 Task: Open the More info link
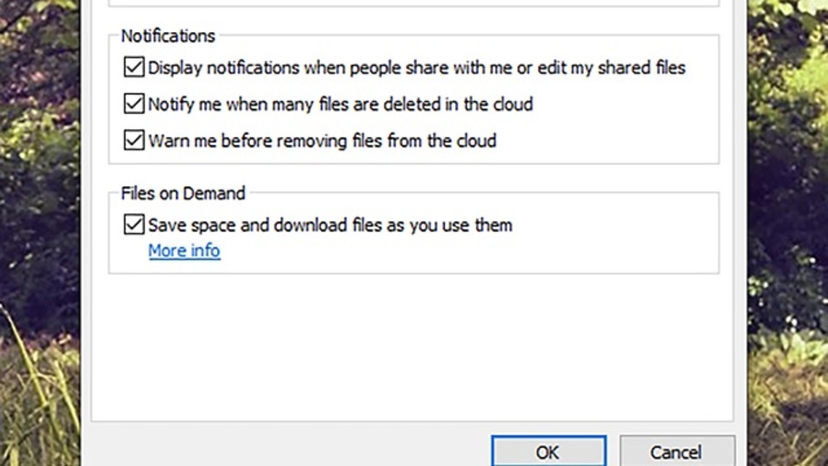click(184, 250)
